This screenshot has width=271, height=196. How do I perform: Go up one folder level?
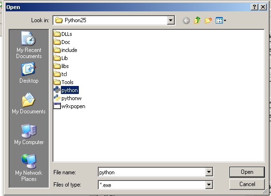[x=197, y=20]
